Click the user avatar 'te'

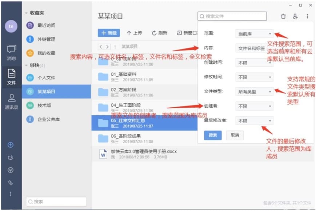tap(11, 27)
